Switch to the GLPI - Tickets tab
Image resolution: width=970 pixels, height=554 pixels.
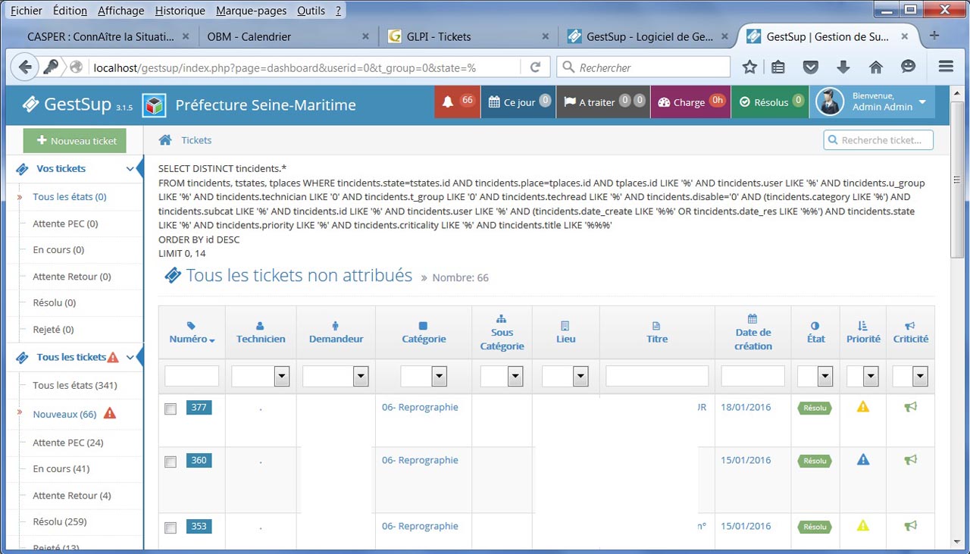[468, 36]
